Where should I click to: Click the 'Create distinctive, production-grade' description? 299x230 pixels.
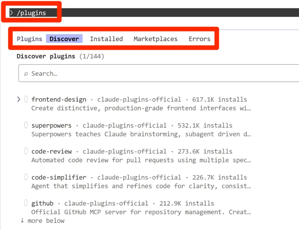coord(141,108)
